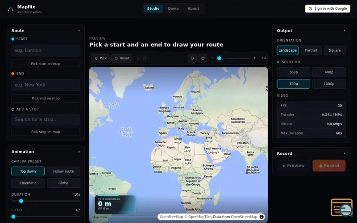Click the Mapflix logo icon
357x223 pixels.
[x=10, y=9]
